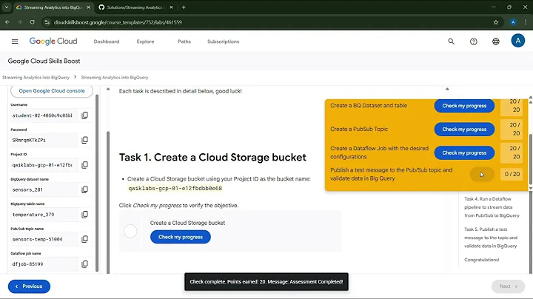Open the Chrome three-dot menu
This screenshot has width=533, height=299.
[x=526, y=22]
